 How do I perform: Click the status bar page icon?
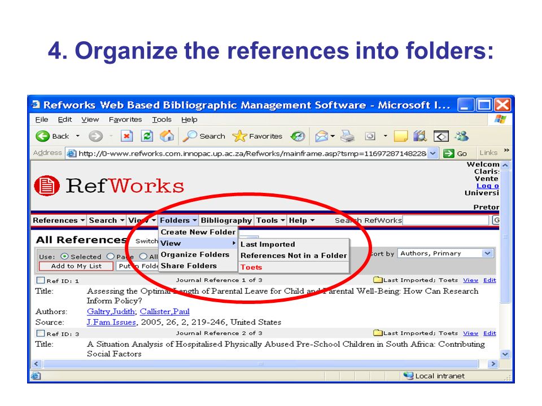pos(36,376)
